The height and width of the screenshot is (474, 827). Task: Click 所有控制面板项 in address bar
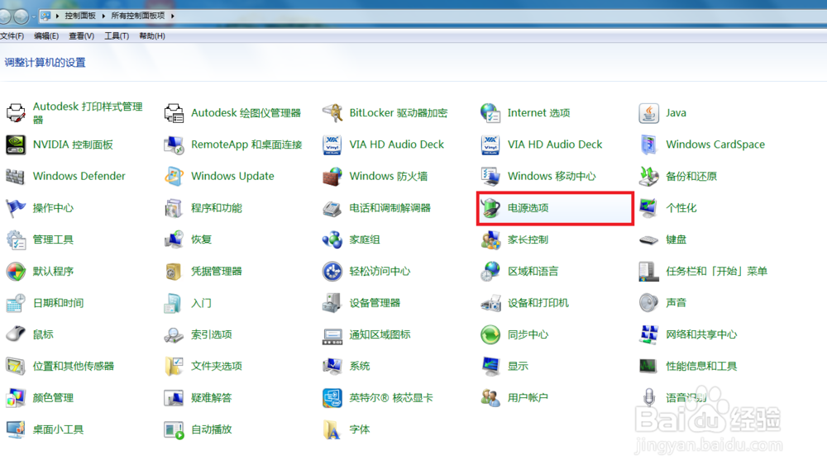coord(137,16)
